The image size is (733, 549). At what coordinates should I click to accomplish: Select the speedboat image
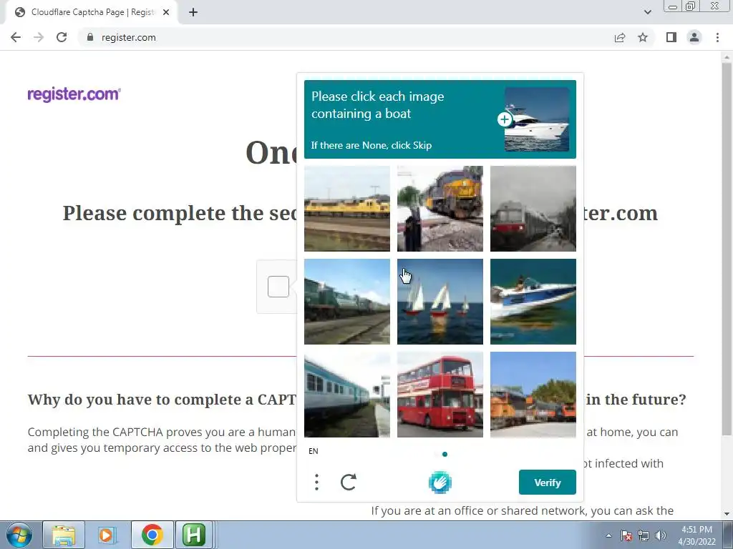tap(533, 302)
